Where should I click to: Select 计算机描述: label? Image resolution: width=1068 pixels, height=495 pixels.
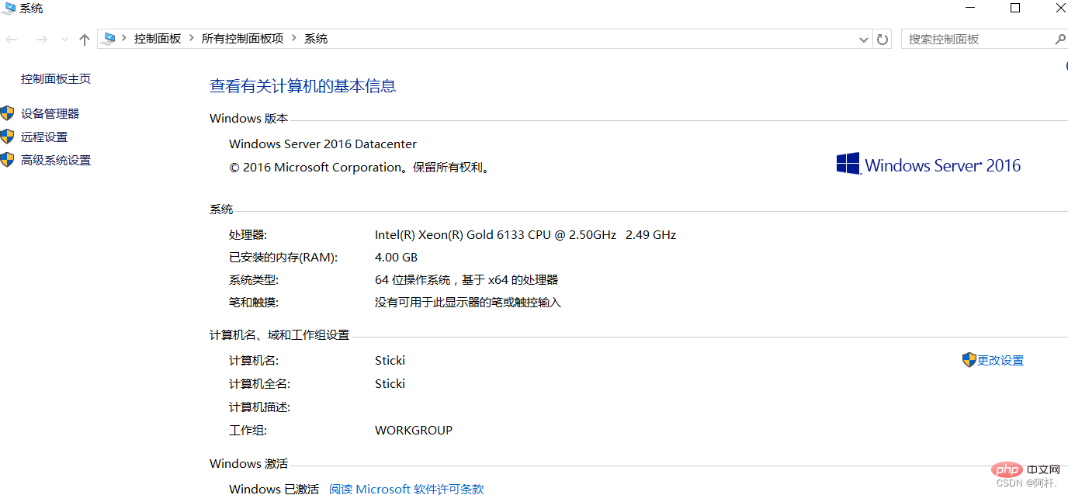pos(259,407)
